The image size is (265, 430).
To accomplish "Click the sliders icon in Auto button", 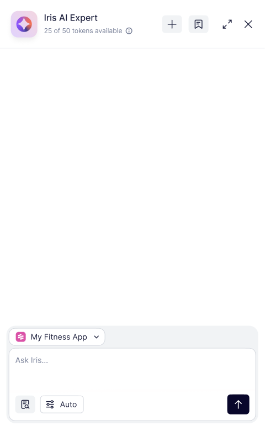I will click(x=50, y=404).
